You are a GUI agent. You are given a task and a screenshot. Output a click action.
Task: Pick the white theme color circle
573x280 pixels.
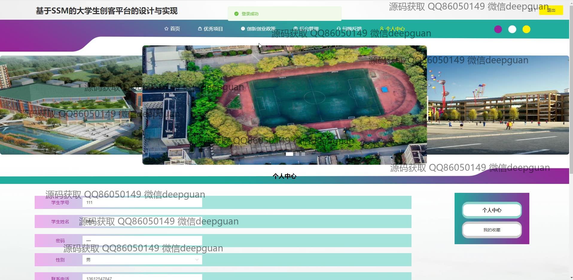click(x=512, y=29)
